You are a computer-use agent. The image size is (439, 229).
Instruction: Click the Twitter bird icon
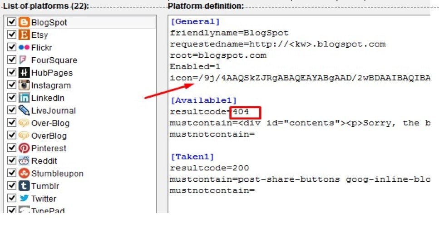[x=24, y=198]
